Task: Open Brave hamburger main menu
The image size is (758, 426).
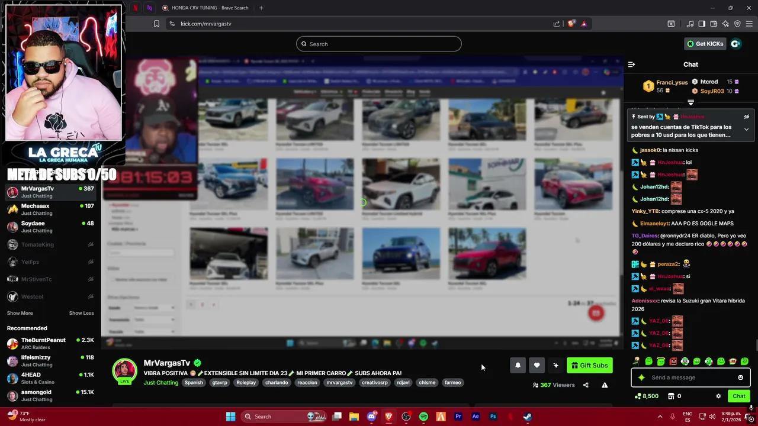Action: pos(749,24)
